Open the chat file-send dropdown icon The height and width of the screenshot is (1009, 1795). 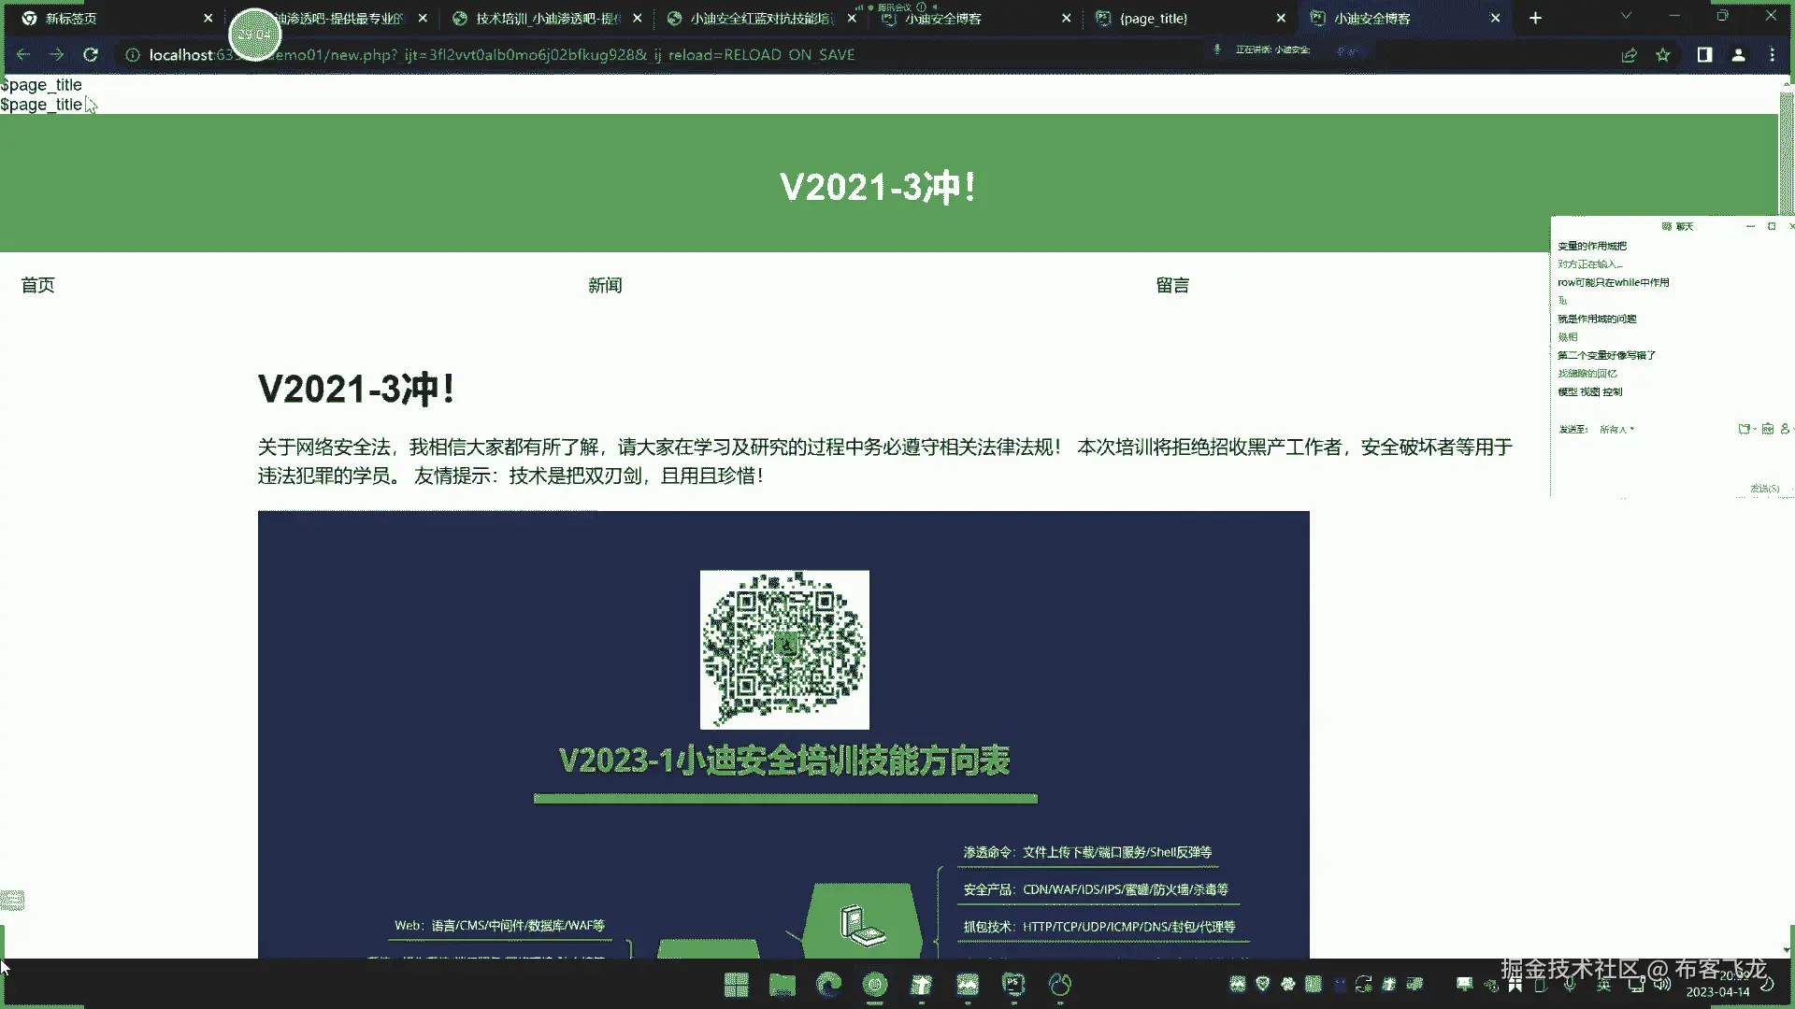(x=1745, y=429)
